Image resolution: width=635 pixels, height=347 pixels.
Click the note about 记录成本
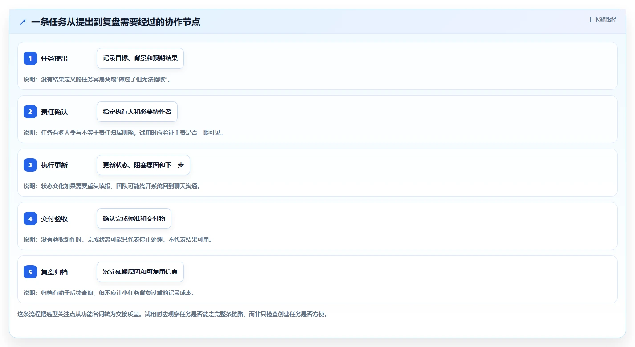click(x=109, y=293)
